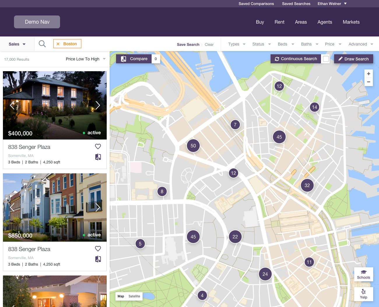Open the Beds filter dropdown
The width and height of the screenshot is (379, 307).
coord(286,44)
